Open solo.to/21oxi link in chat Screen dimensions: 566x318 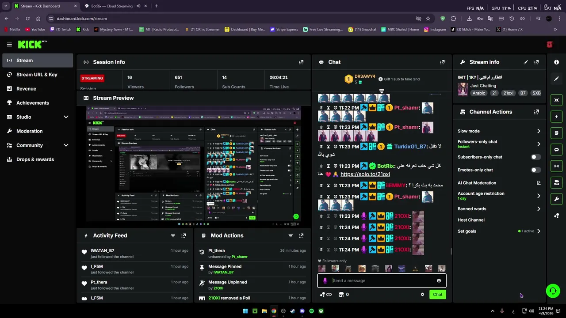(x=365, y=174)
